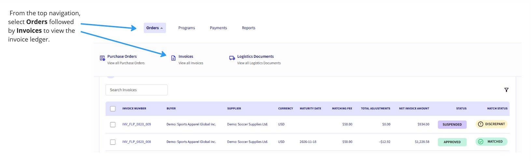Click the Maturity Date column header

tap(310, 108)
